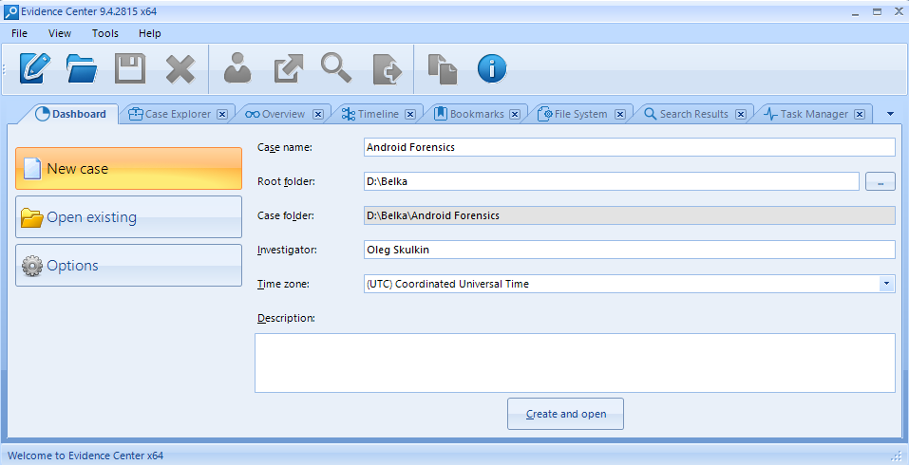Switch to the Dashboard tab
The image size is (909, 465).
point(70,114)
